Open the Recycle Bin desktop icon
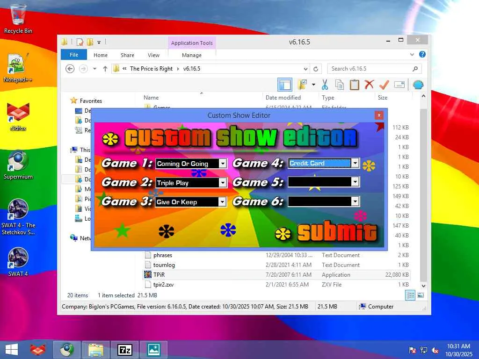This screenshot has width=479, height=359. tap(18, 19)
